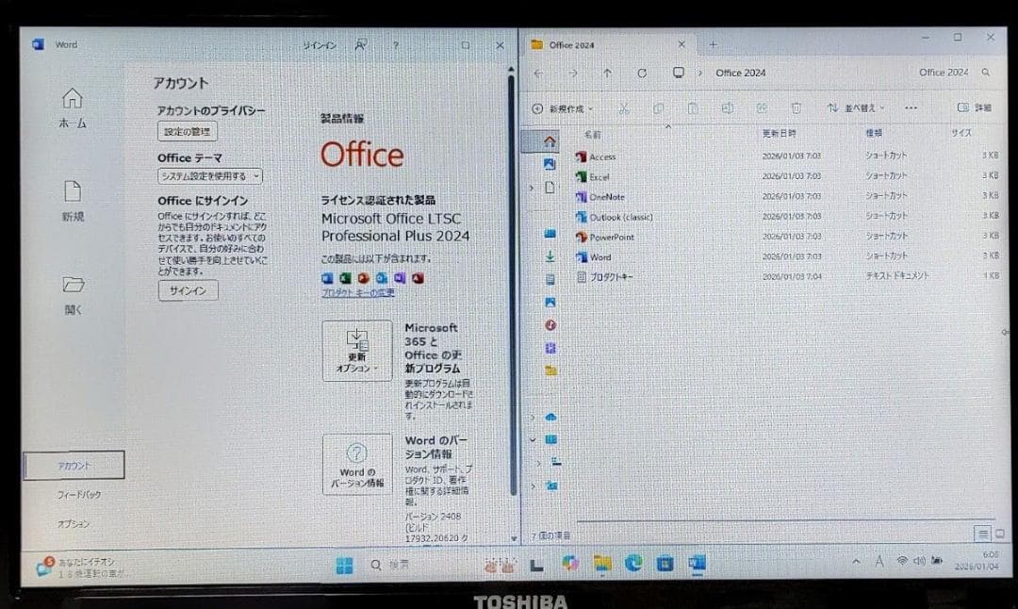The width and height of the screenshot is (1018, 609).
Task: Click the Delete trash icon in Explorer toolbar
Action: point(796,108)
